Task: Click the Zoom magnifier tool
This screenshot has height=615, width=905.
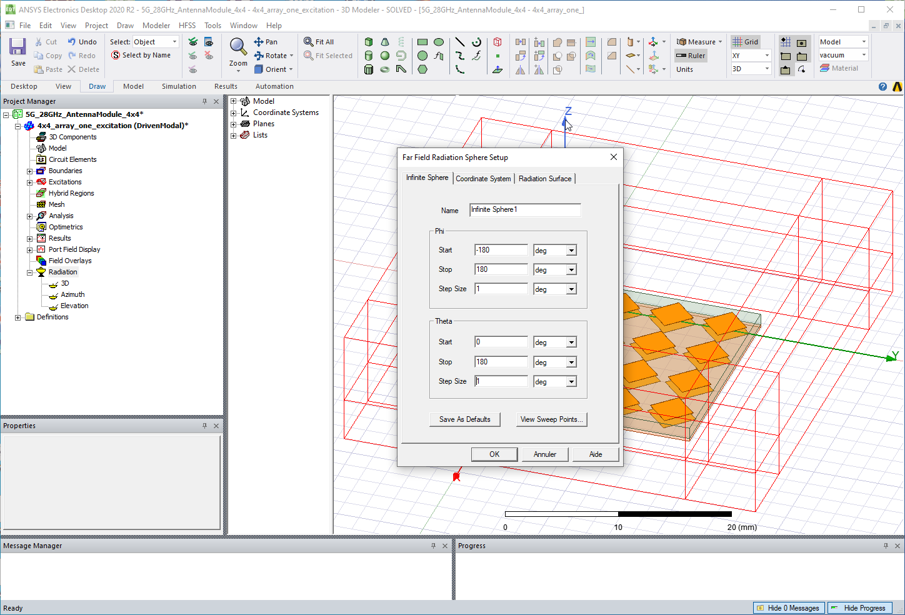Action: 238,47
